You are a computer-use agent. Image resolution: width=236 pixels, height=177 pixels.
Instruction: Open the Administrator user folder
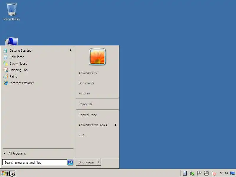[x=88, y=73]
